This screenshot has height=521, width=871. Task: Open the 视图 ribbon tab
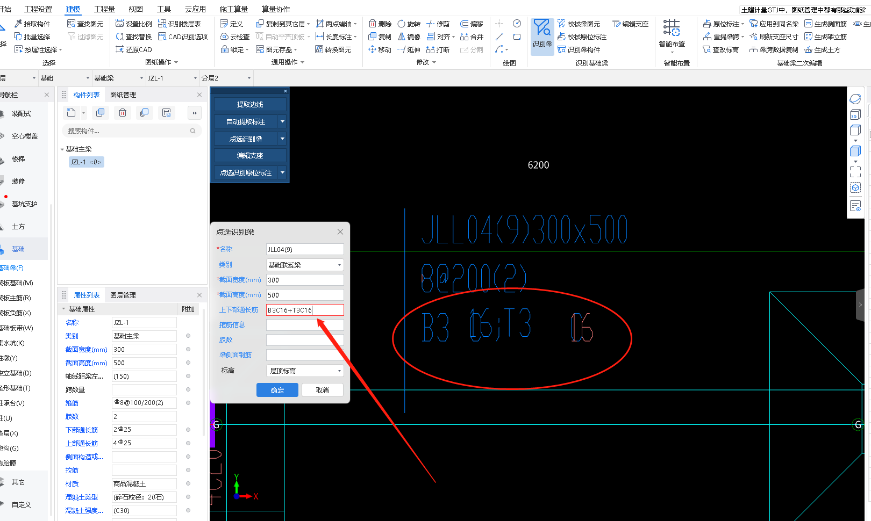[x=135, y=9]
